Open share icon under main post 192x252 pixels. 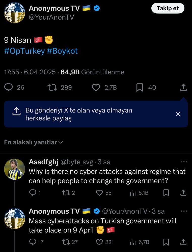[x=183, y=87]
